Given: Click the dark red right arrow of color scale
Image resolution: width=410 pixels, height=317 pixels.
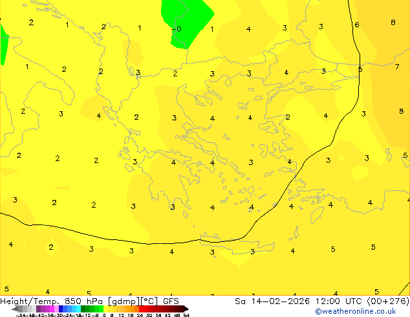Looking at the screenshot, I should pos(186,309).
